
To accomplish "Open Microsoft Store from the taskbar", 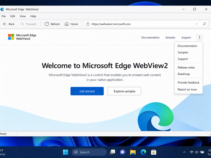I will (154, 152).
